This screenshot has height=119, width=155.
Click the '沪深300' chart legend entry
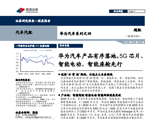46,50
